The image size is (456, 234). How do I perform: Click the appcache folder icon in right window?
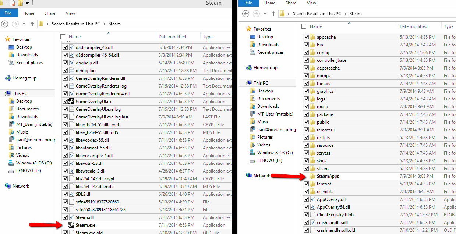312,37
